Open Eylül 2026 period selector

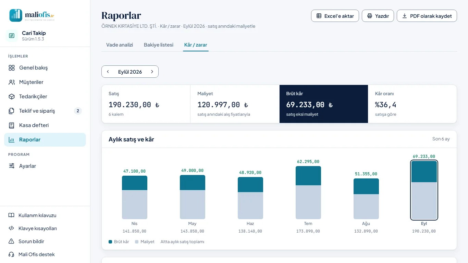coord(130,72)
